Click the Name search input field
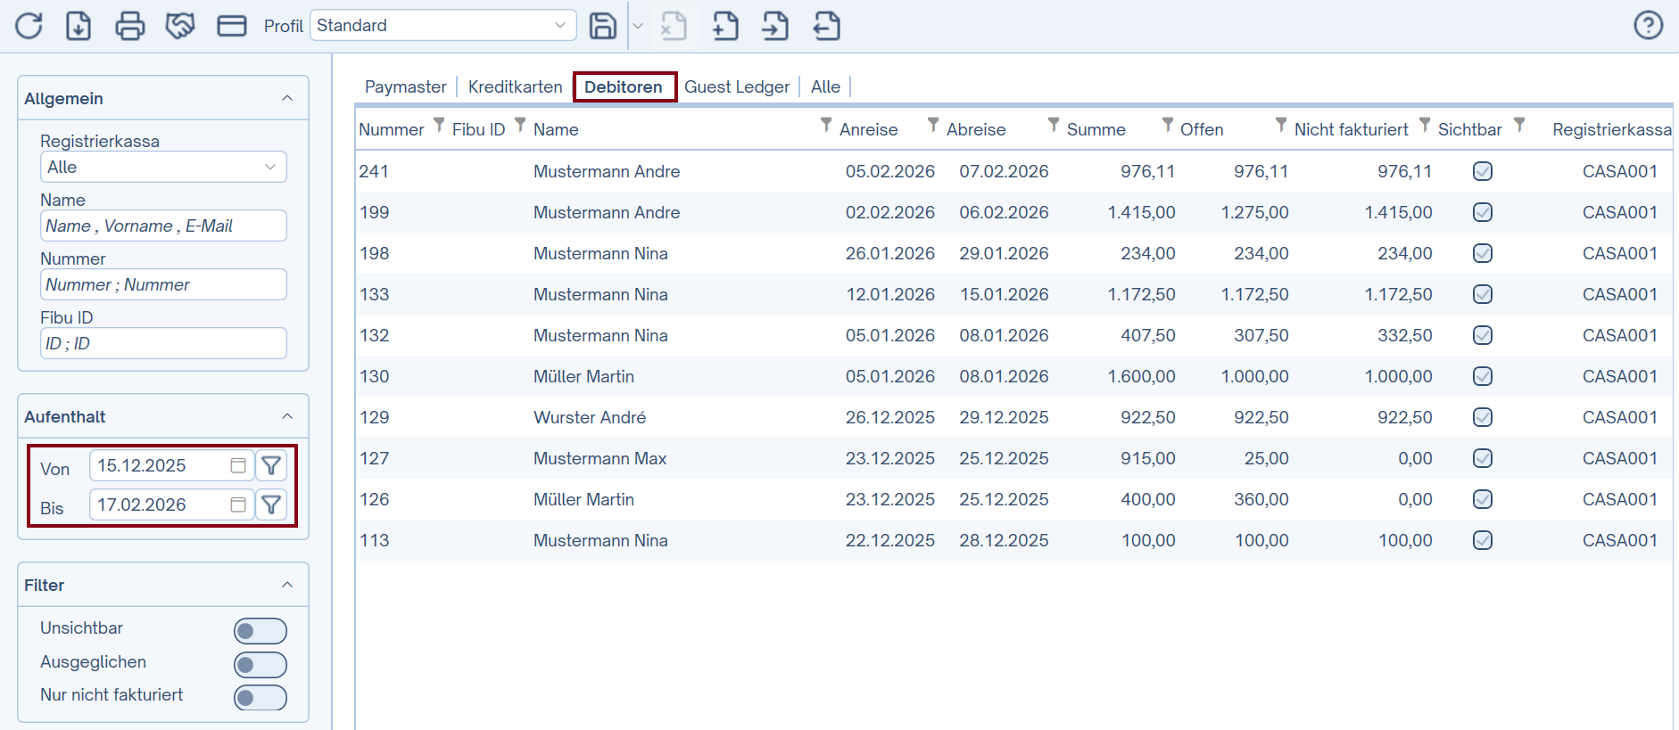 (163, 226)
